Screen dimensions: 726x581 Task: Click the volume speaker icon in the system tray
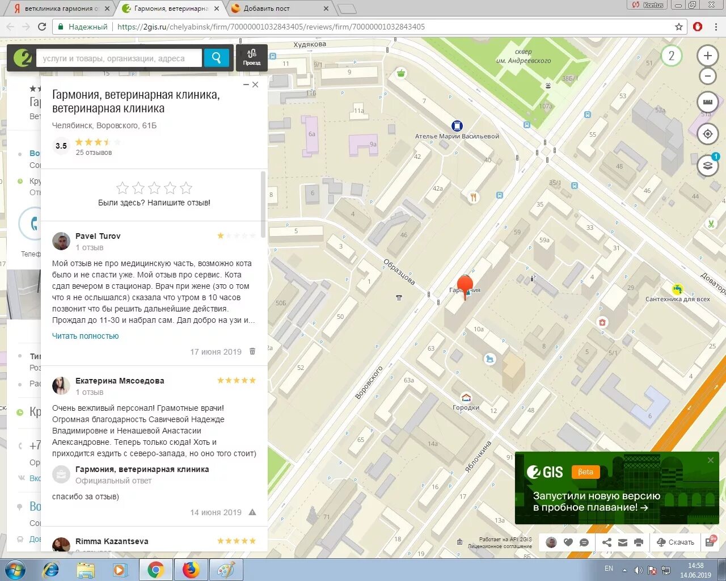pyautogui.click(x=638, y=570)
